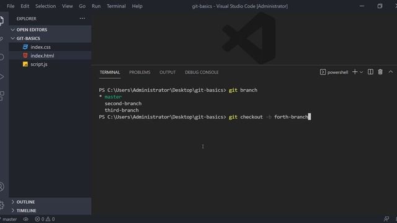
Task: Open the Extensions view icon
Action: pos(2,96)
